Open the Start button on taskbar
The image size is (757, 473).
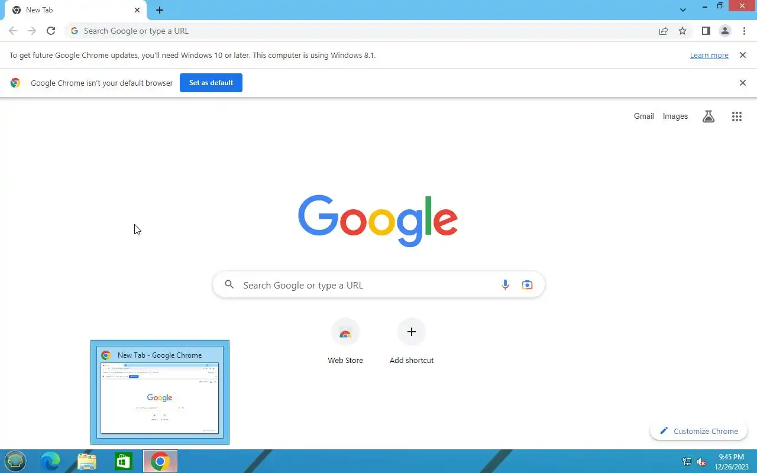coord(15,461)
